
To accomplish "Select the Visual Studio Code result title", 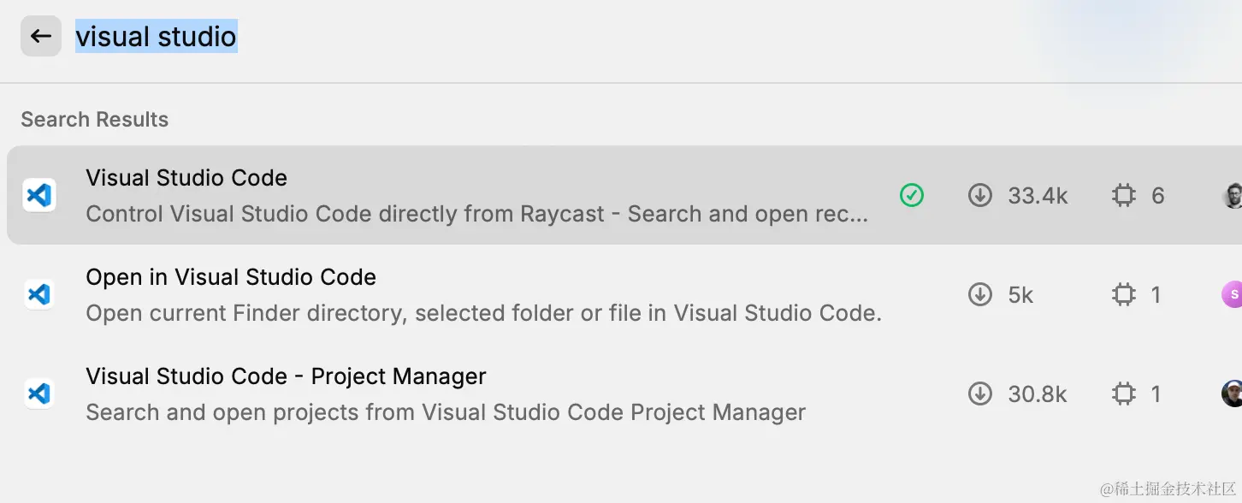I will point(186,178).
